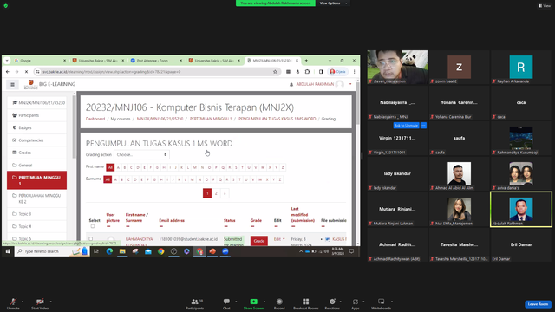The width and height of the screenshot is (555, 312).
Task: Open a new browser tab
Action: [306, 61]
